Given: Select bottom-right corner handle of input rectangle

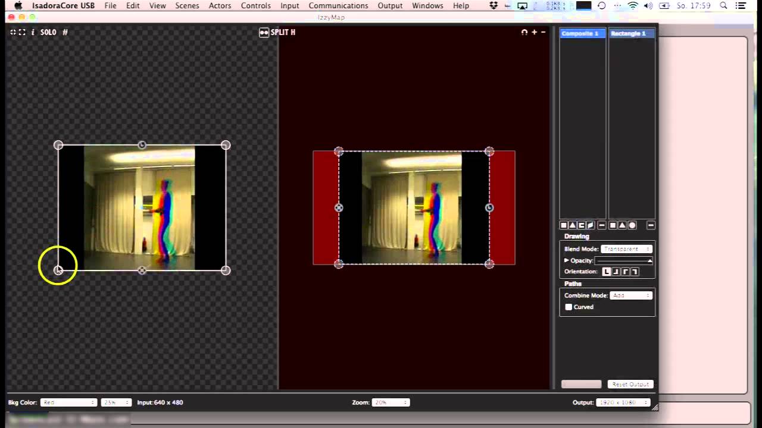Looking at the screenshot, I should 226,270.
